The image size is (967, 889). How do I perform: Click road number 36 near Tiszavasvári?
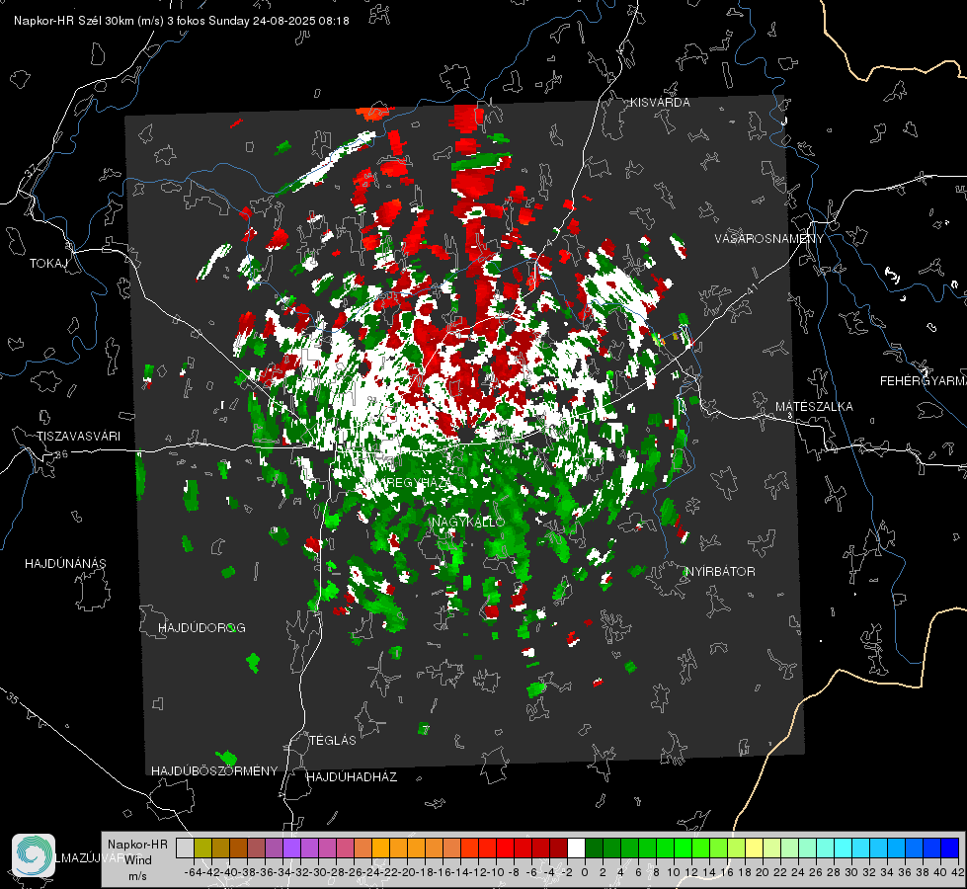[x=61, y=454]
